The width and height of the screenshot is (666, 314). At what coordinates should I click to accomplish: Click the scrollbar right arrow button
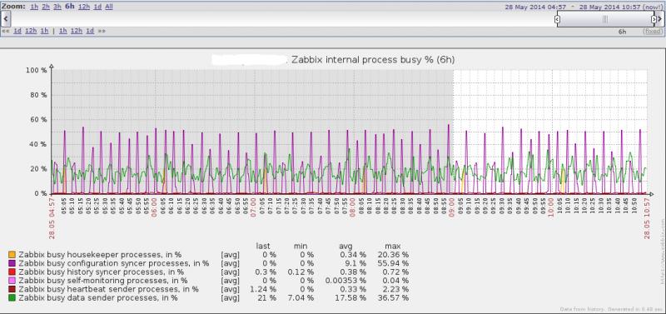point(660,19)
